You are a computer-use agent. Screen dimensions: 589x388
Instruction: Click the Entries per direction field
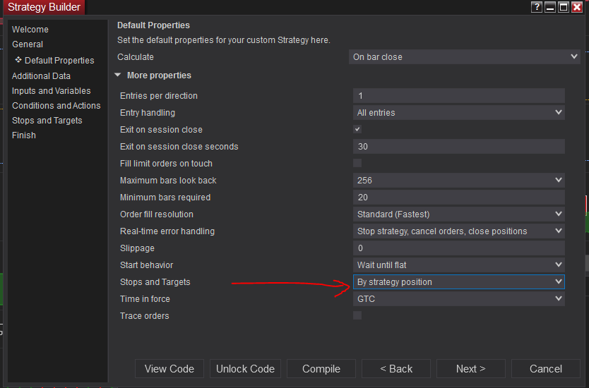(459, 96)
